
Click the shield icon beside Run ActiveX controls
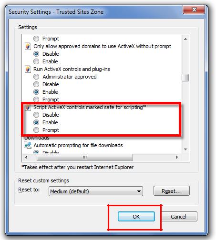pos(28,69)
